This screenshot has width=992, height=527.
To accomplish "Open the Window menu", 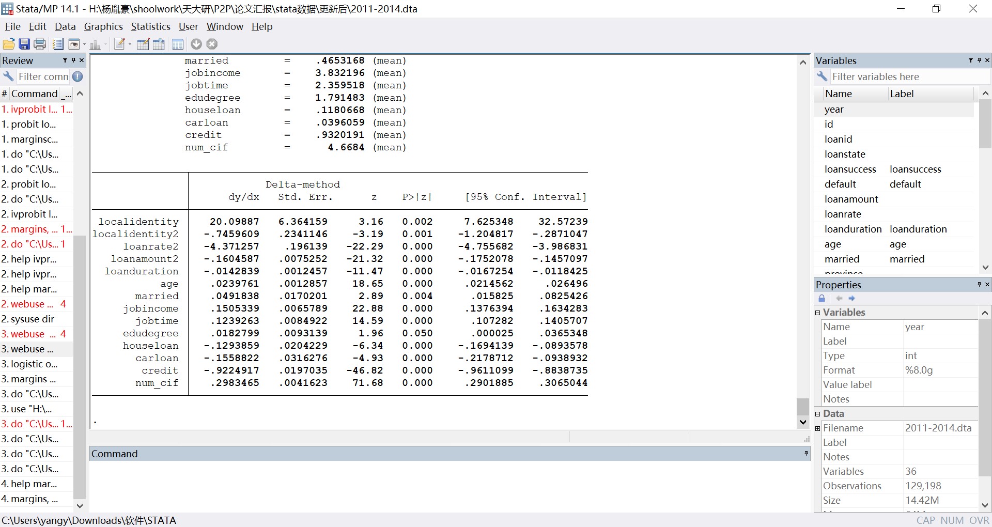I will click(x=225, y=26).
